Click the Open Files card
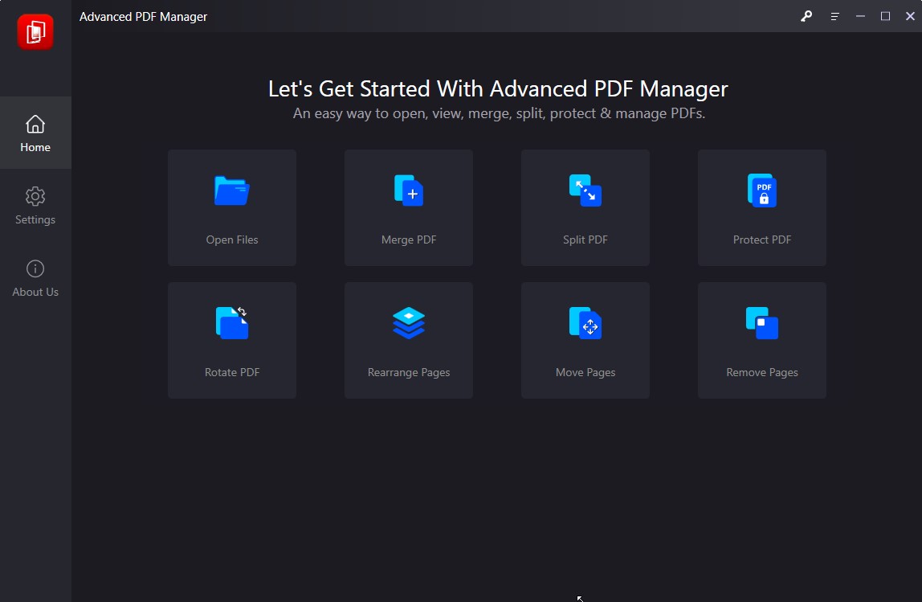 click(231, 207)
